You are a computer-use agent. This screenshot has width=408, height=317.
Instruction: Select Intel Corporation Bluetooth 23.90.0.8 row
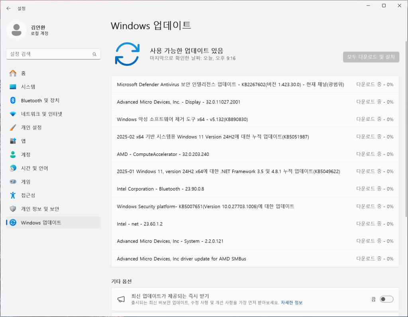pyautogui.click(x=255, y=189)
